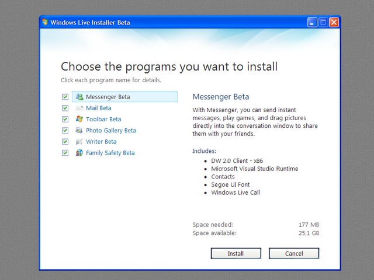
Task: Click the 'Windows Live Call' item
Action: [236, 192]
